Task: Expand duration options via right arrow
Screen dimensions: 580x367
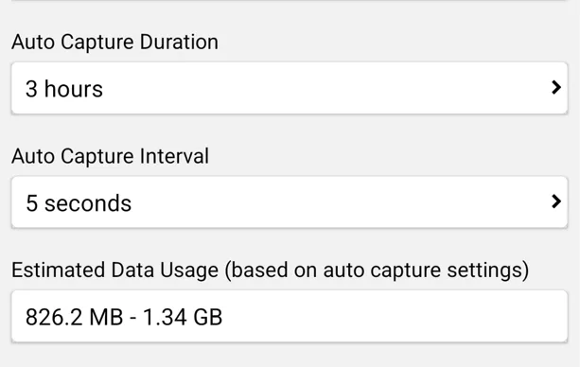Action: click(x=555, y=88)
